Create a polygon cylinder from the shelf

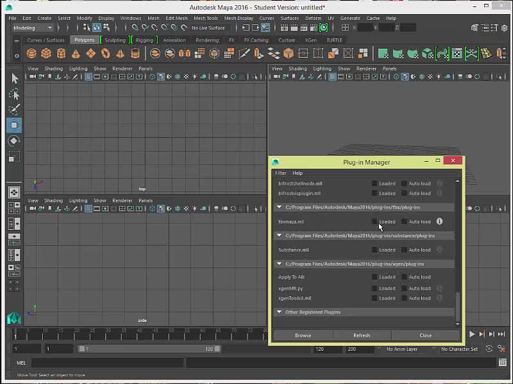[61, 53]
